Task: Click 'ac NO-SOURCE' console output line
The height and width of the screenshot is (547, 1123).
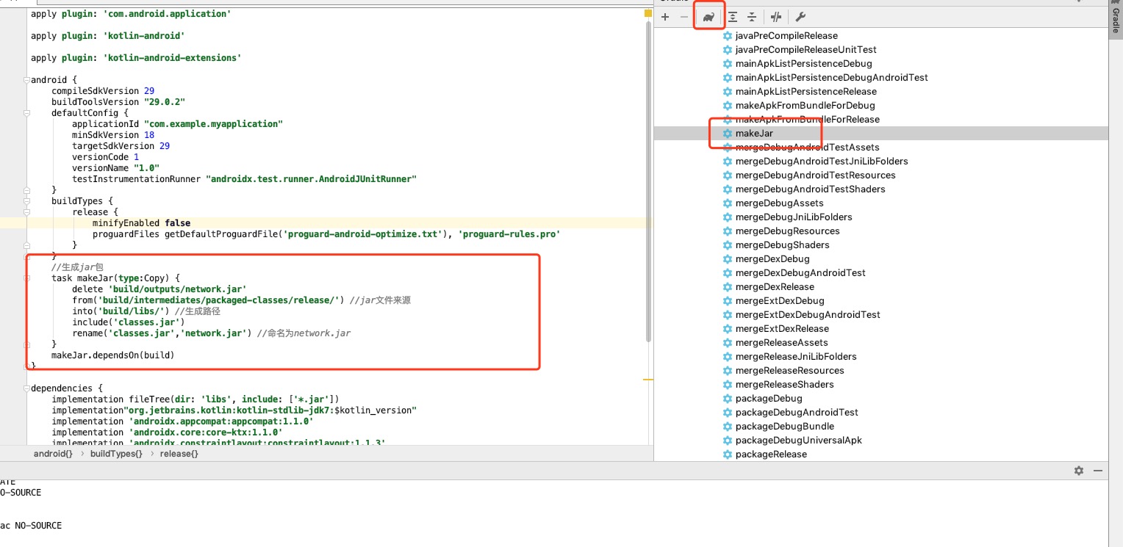Action: [x=31, y=526]
